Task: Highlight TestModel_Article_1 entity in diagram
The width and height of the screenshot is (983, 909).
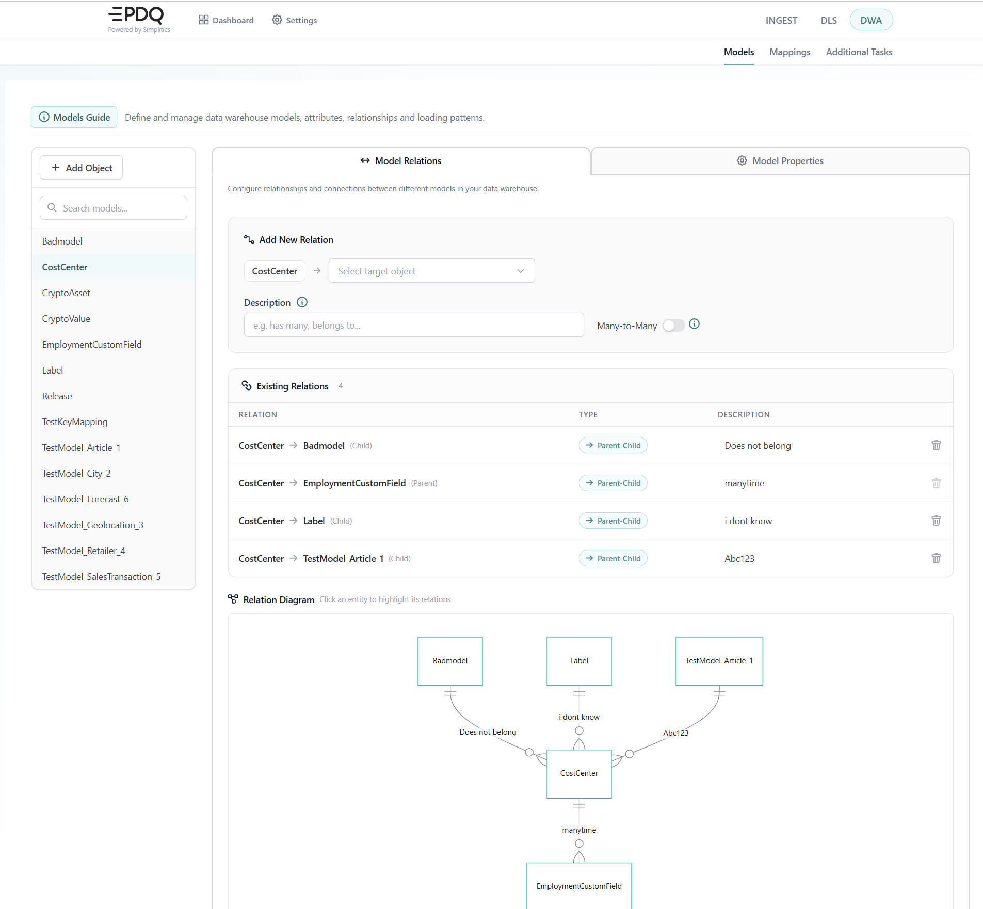Action: tap(719, 661)
